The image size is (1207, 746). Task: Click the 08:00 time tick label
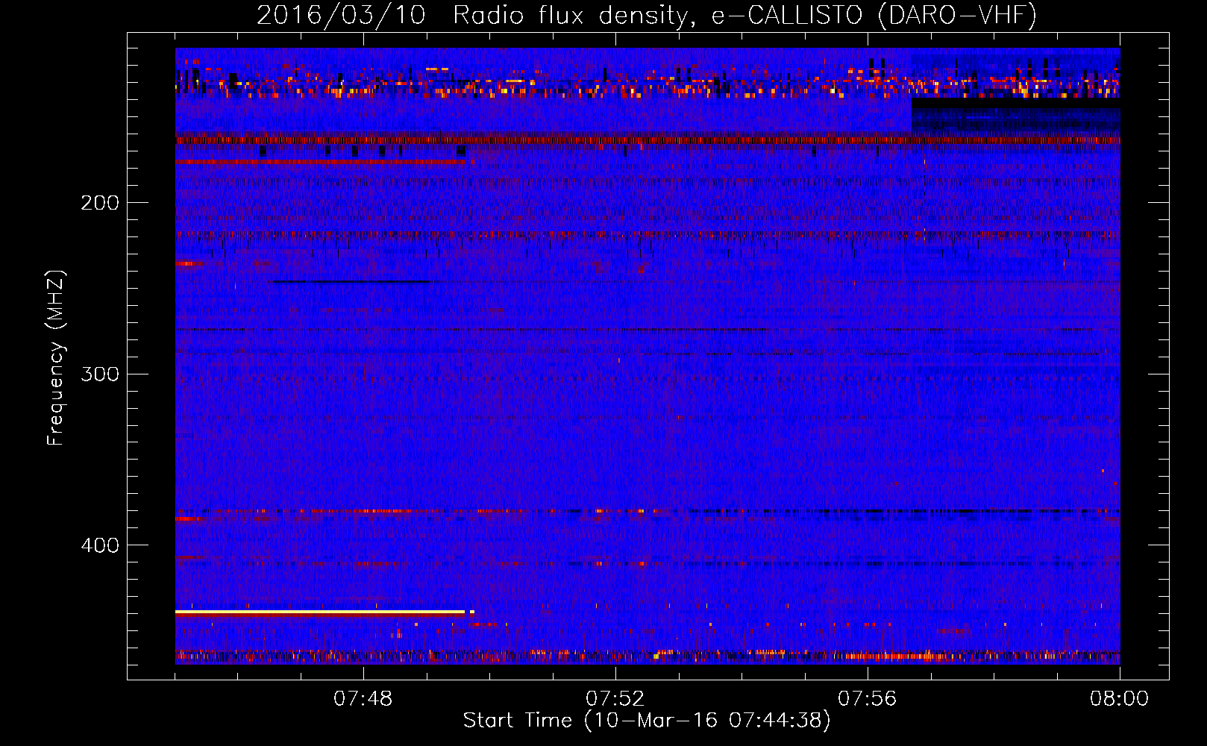pos(1120,699)
